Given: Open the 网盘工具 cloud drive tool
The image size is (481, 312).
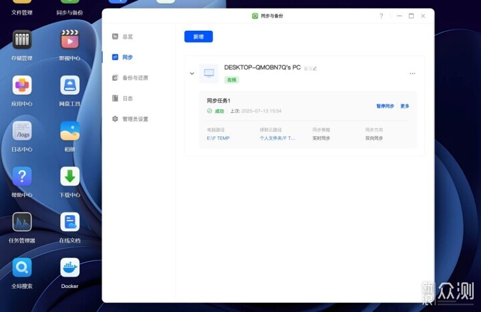Looking at the screenshot, I should pyautogui.click(x=69, y=85).
